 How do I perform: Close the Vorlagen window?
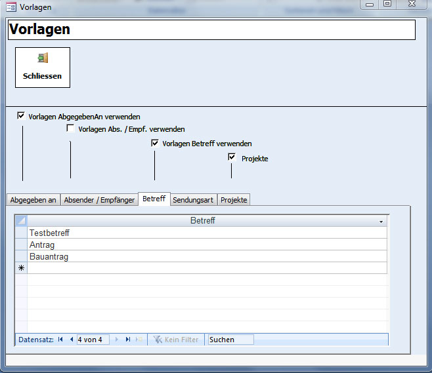pos(412,4)
